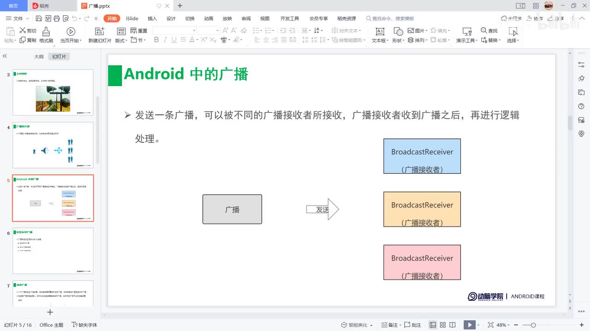The width and height of the screenshot is (590, 331).
Task: Insert a text box (文本框)
Action: pyautogui.click(x=380, y=35)
